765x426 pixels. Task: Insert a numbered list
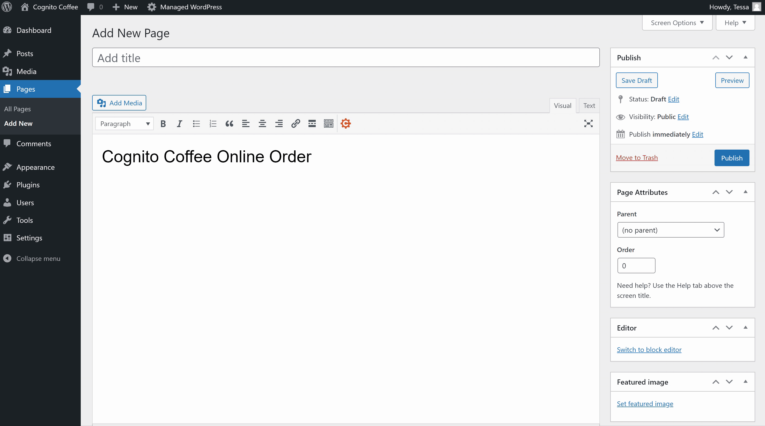pyautogui.click(x=213, y=124)
